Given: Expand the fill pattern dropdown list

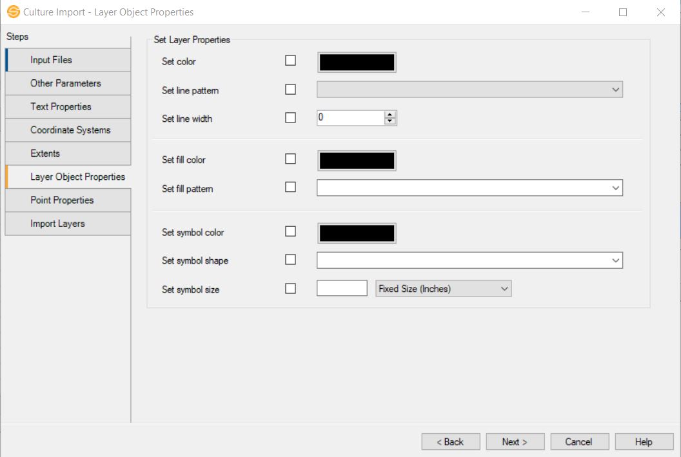Looking at the screenshot, I should (x=617, y=188).
